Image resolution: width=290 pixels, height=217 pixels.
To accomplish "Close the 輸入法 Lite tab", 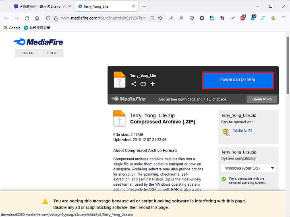I will tap(70, 6).
